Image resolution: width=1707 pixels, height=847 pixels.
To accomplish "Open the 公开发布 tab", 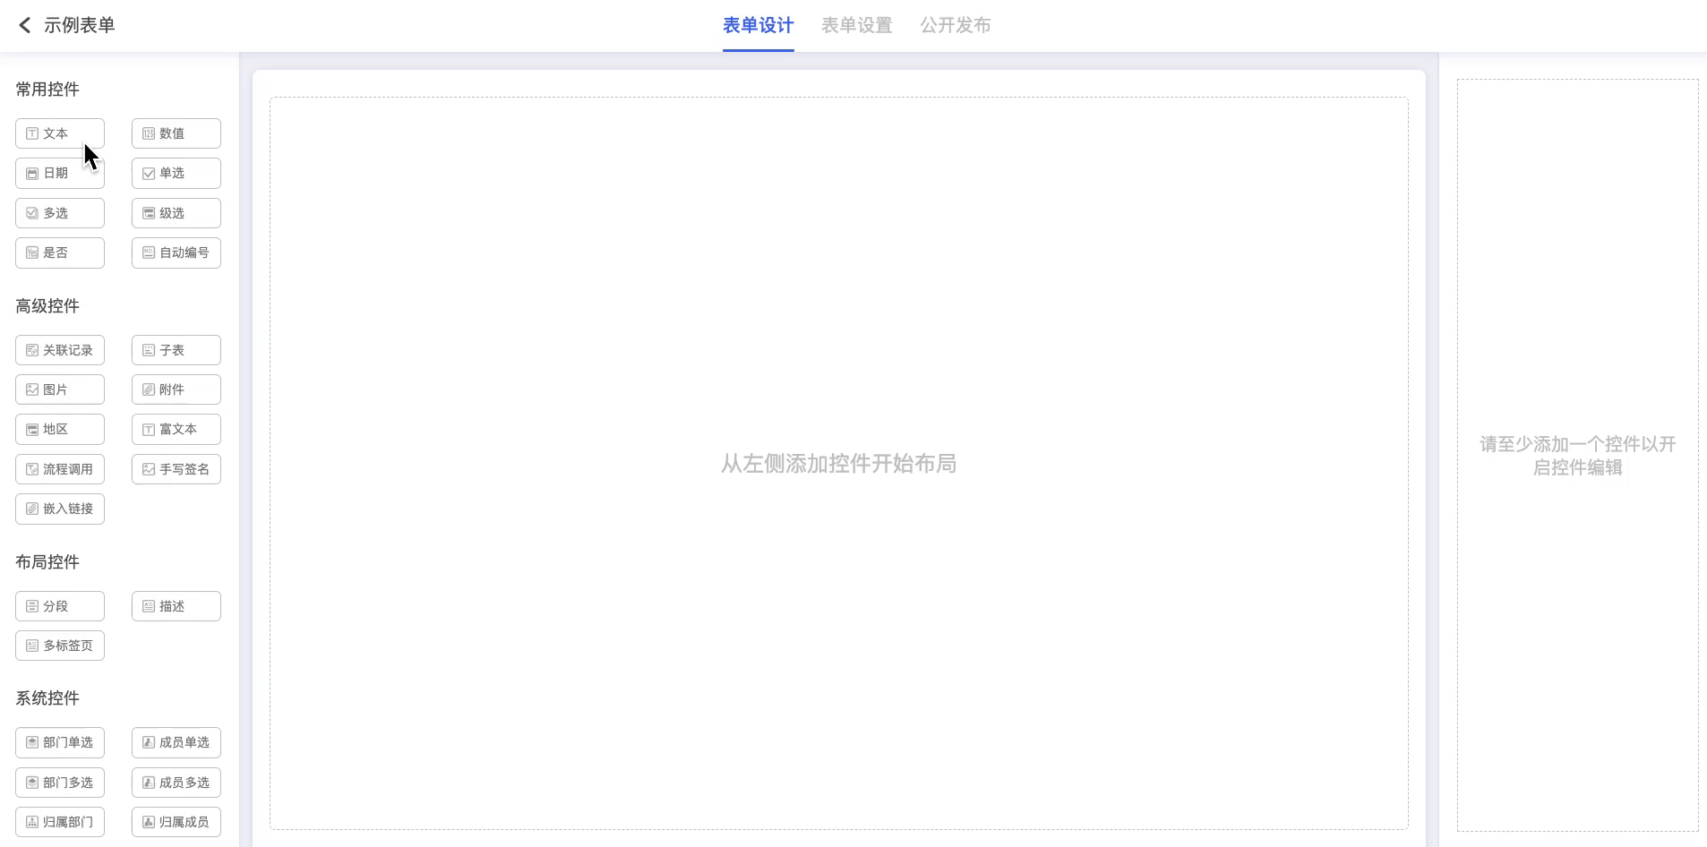I will (x=955, y=25).
